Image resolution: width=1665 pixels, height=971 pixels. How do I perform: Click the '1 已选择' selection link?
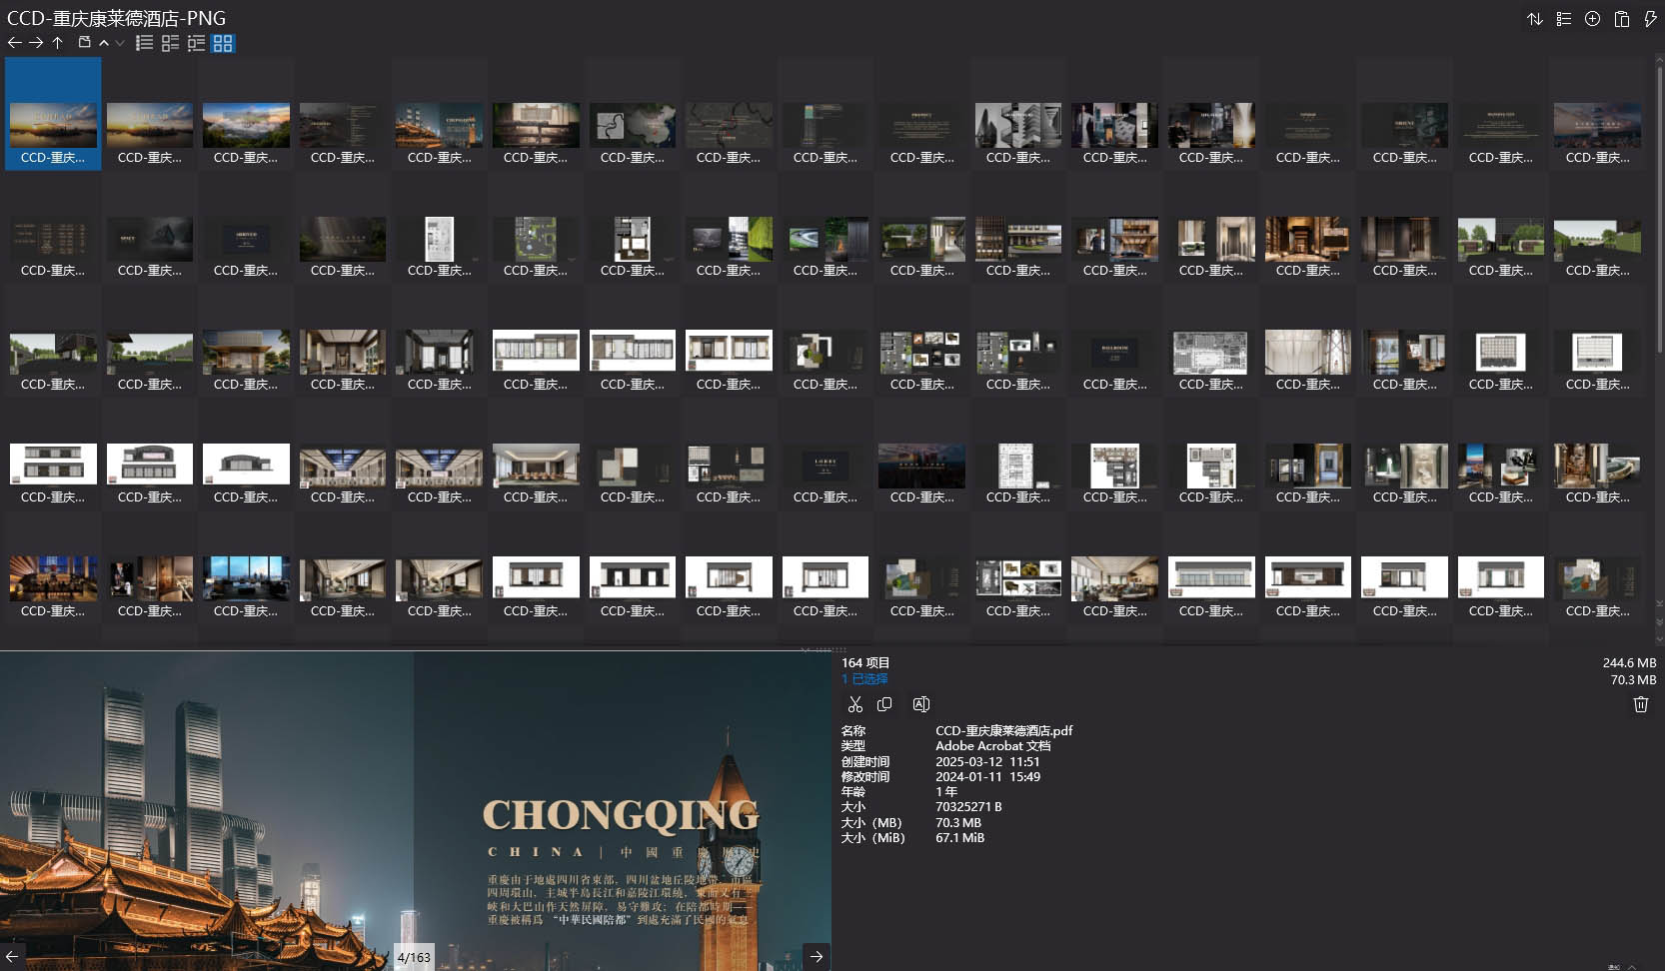click(864, 679)
